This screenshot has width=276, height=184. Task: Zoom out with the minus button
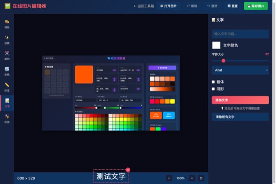pyautogui.click(x=169, y=178)
